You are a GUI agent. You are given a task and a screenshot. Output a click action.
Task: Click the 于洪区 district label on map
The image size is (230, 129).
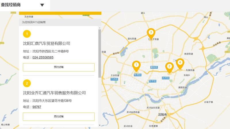pos(114,79)
